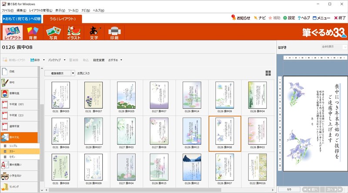The image size is (348, 193).
Task: Select the 豪華和風 category
Action: click(19, 93)
